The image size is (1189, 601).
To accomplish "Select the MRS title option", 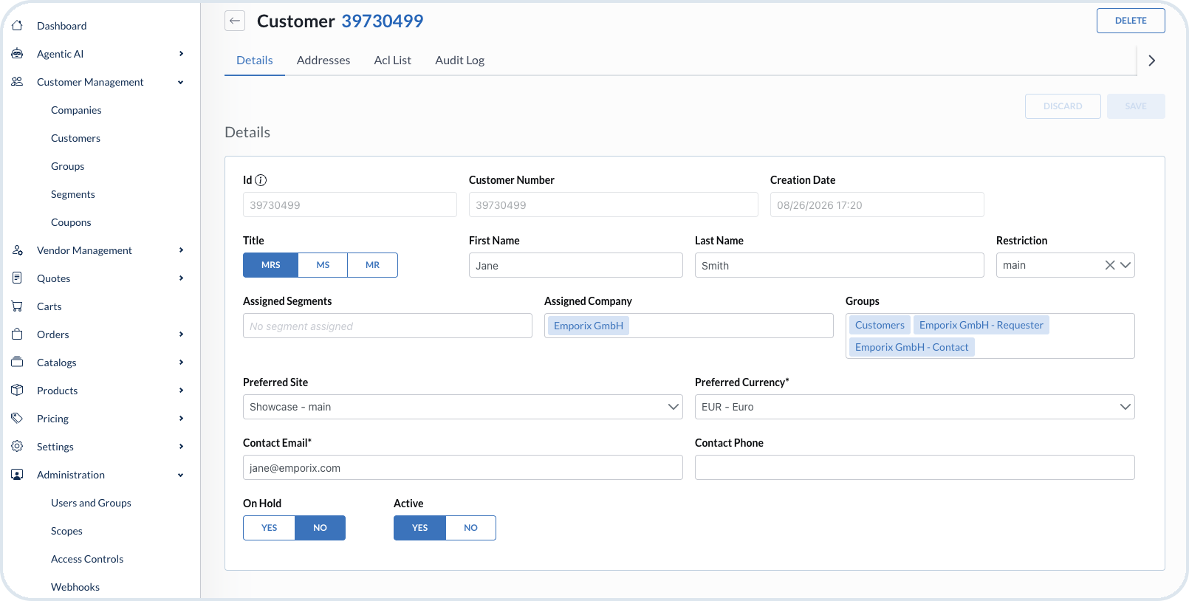I will pos(271,265).
